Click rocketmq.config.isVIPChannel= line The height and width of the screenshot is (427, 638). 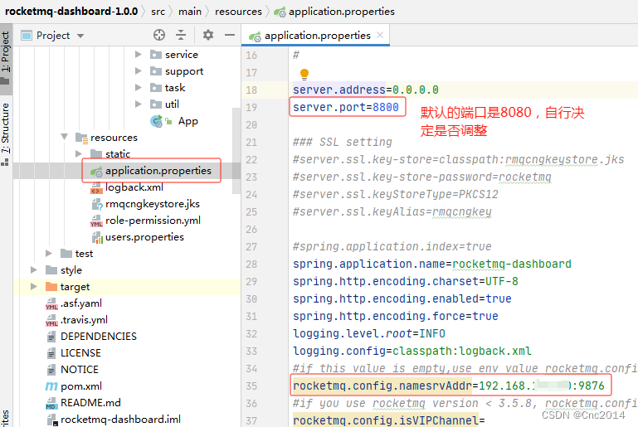(x=389, y=420)
